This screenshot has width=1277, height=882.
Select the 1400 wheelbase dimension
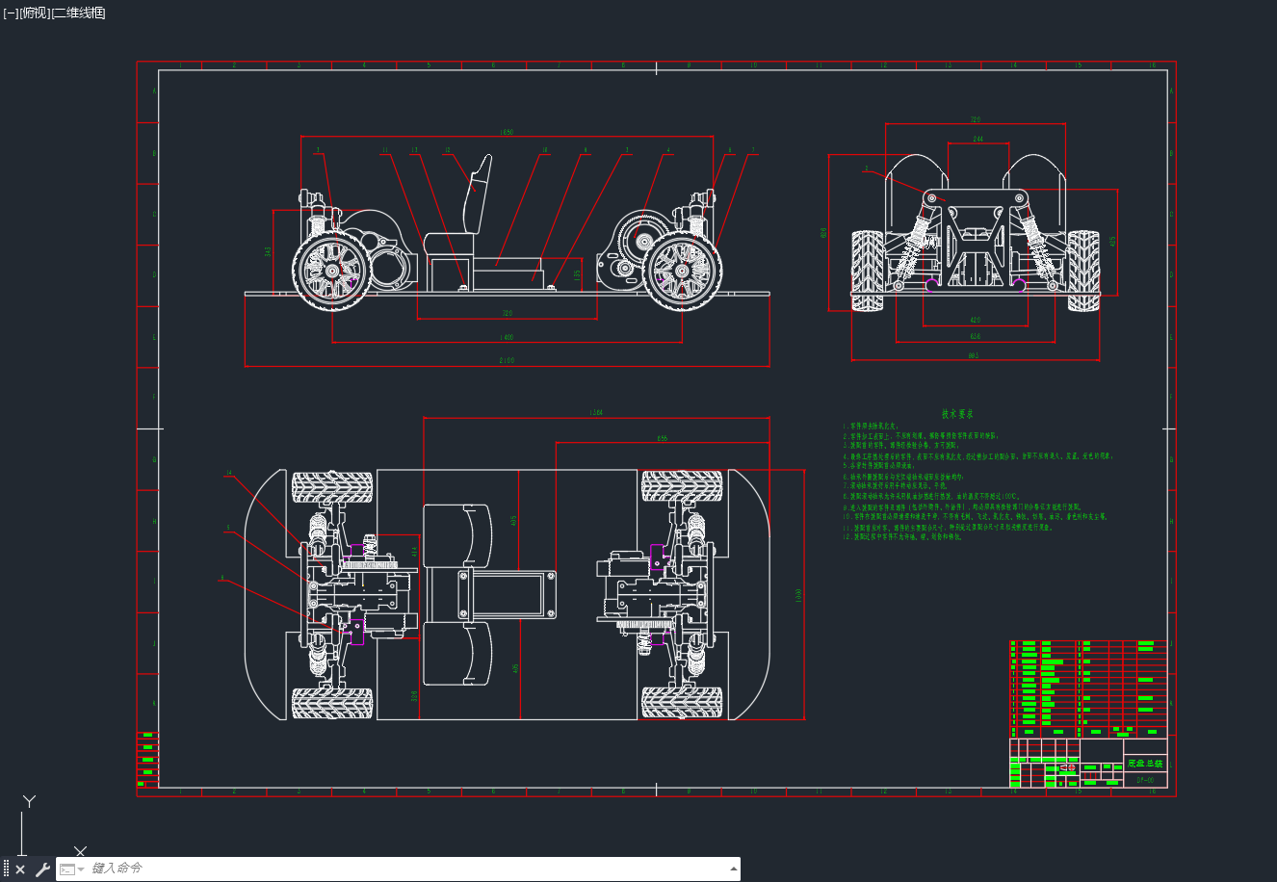pyautogui.click(x=507, y=338)
